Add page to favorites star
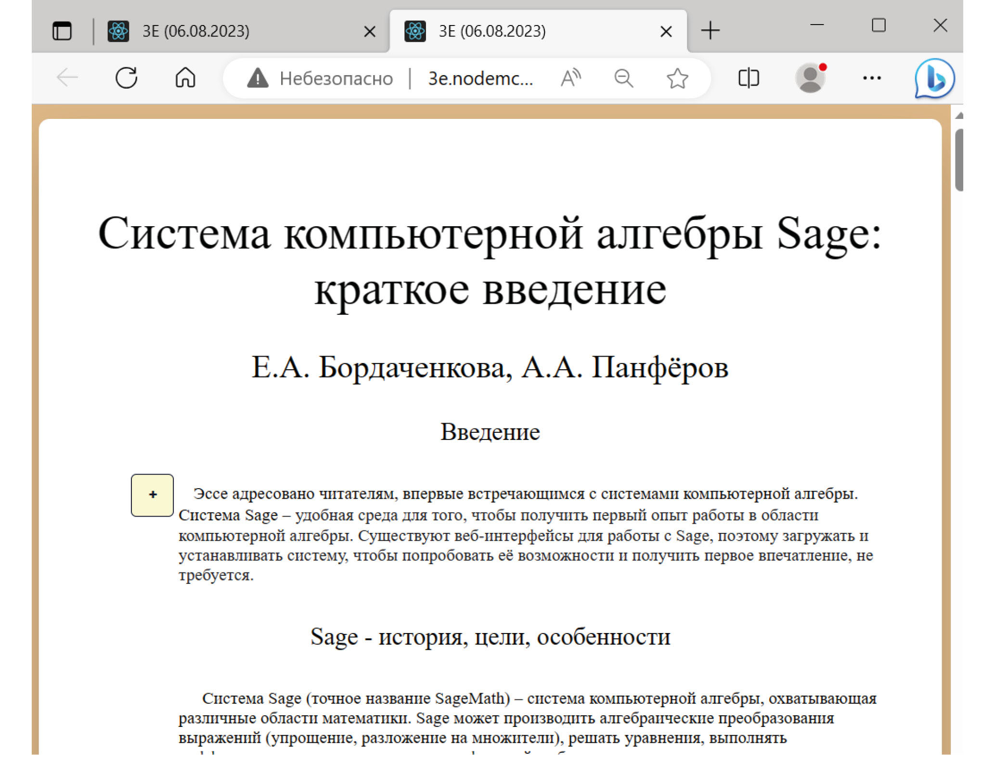Viewport: 995px width, 763px height. 677,78
